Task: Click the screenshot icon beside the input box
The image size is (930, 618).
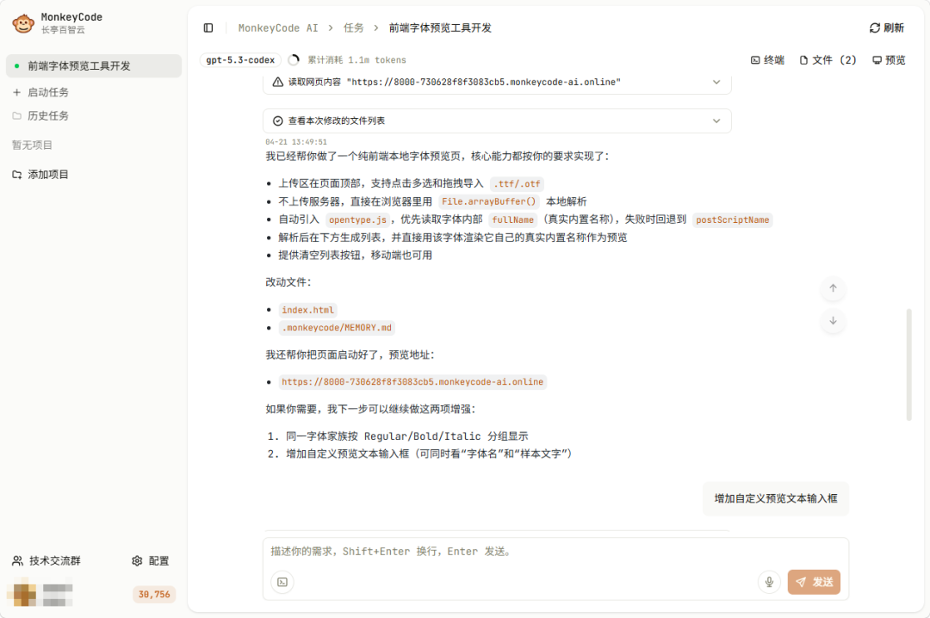Action: coord(282,582)
